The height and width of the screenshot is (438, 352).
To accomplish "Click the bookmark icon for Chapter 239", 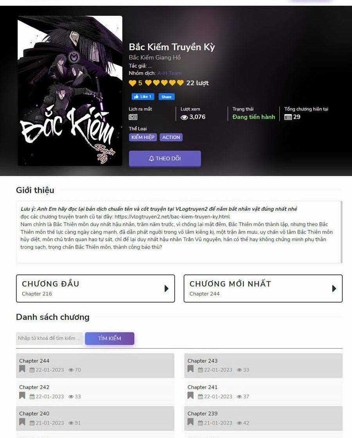I will tap(190, 422).
